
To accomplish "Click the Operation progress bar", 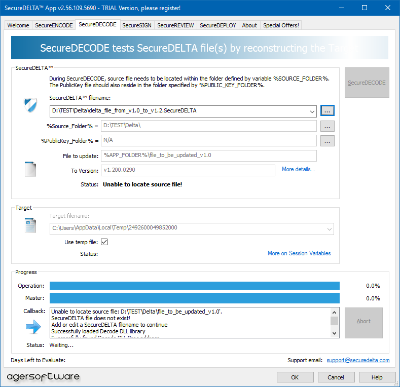I will 194,286.
